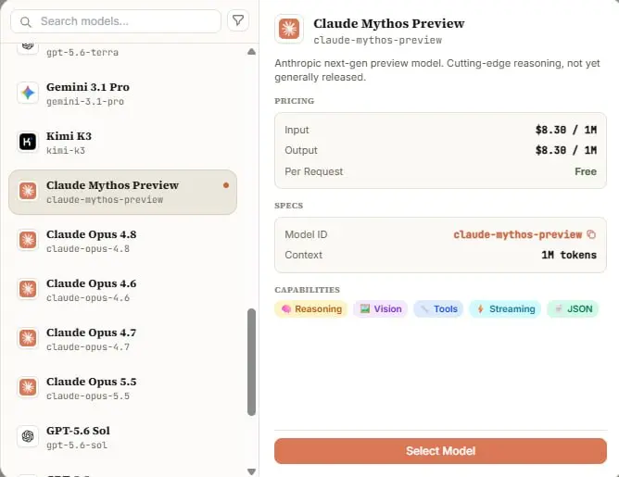
Task: Copy the claude-mythos-preview model ID
Action: [591, 234]
